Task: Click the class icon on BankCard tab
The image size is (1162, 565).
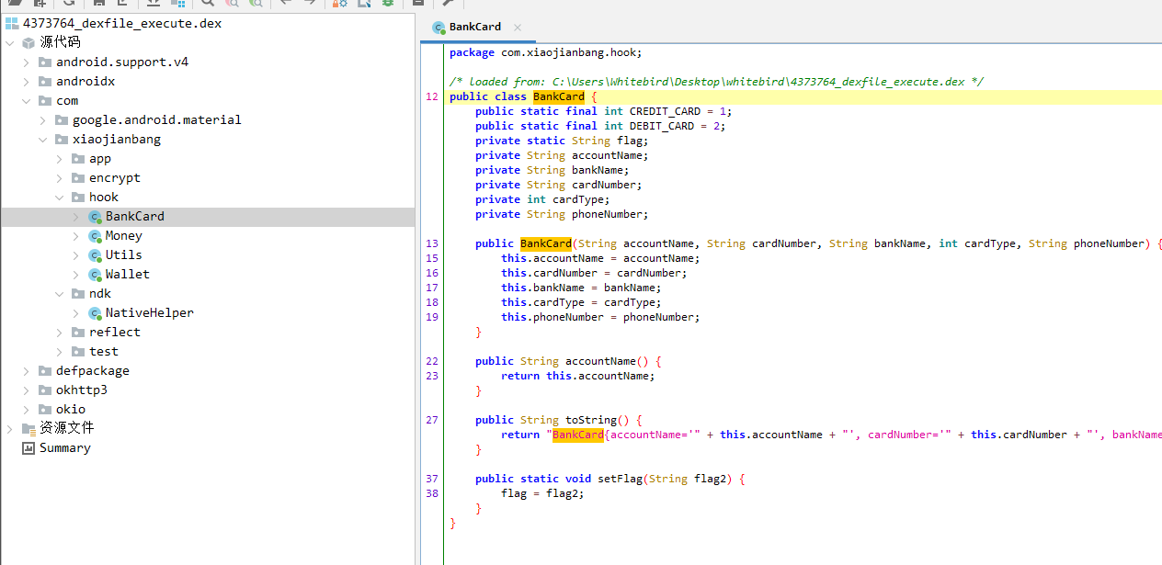Action: click(x=439, y=28)
